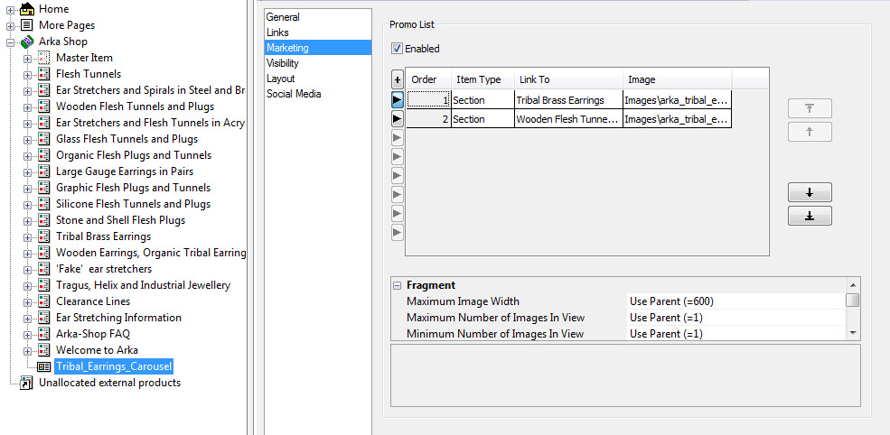Expand the Flesh Tunnels section node
This screenshot has height=435, width=890.
tap(28, 74)
